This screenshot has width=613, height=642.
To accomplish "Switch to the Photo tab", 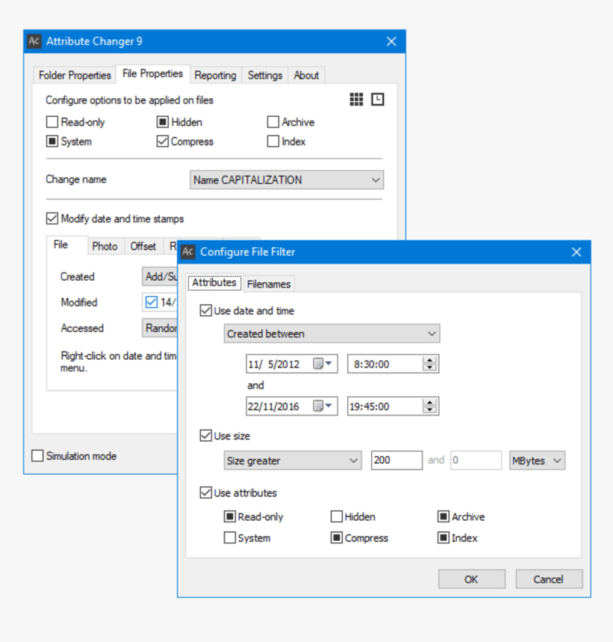I will 105,246.
